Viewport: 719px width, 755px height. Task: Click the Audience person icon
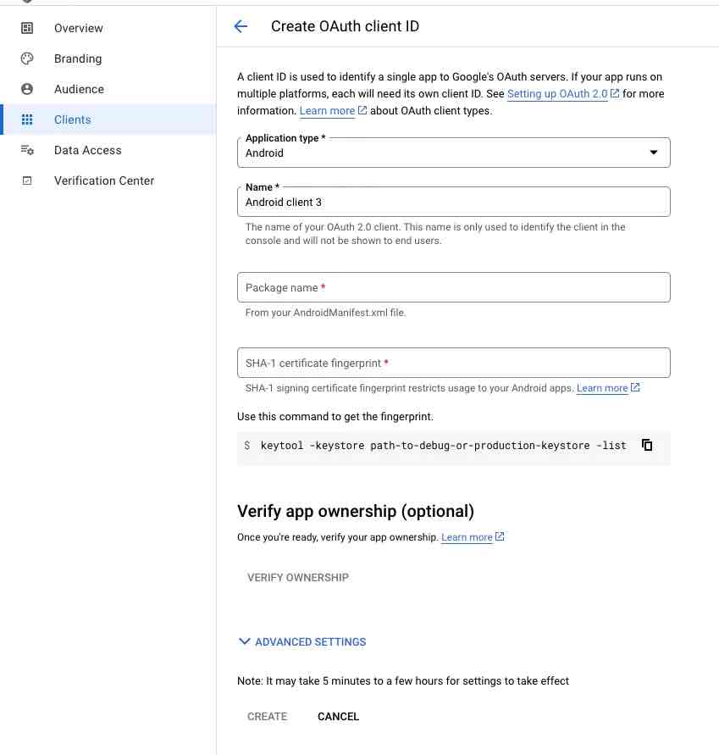pos(27,89)
